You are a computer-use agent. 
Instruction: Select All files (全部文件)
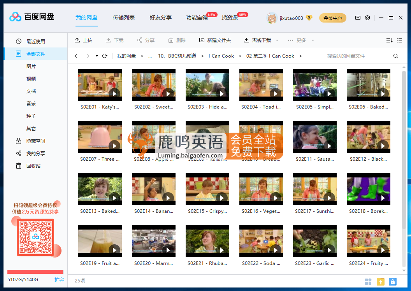(36, 54)
